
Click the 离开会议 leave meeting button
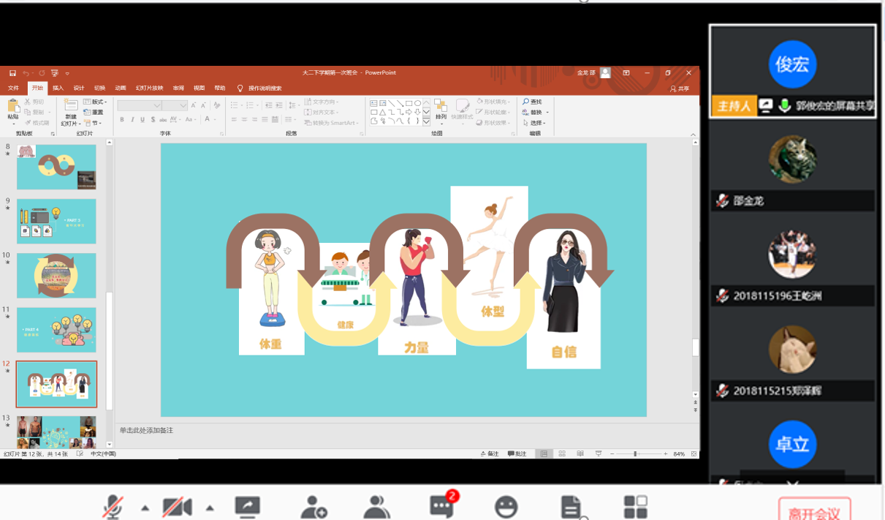click(814, 512)
